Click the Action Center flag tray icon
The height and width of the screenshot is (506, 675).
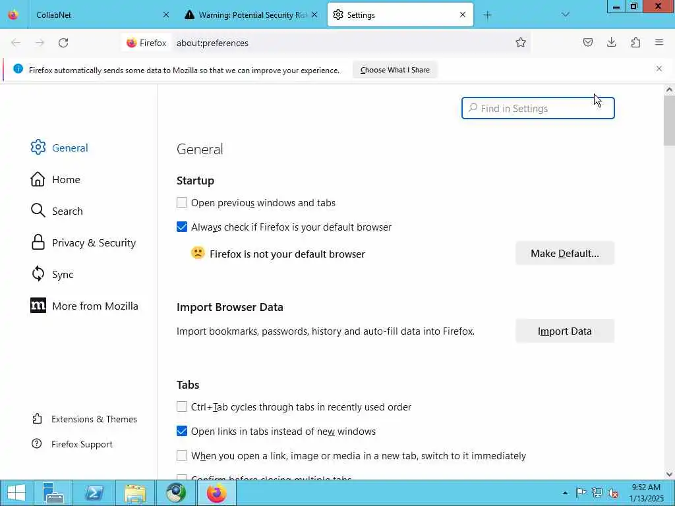[581, 493]
